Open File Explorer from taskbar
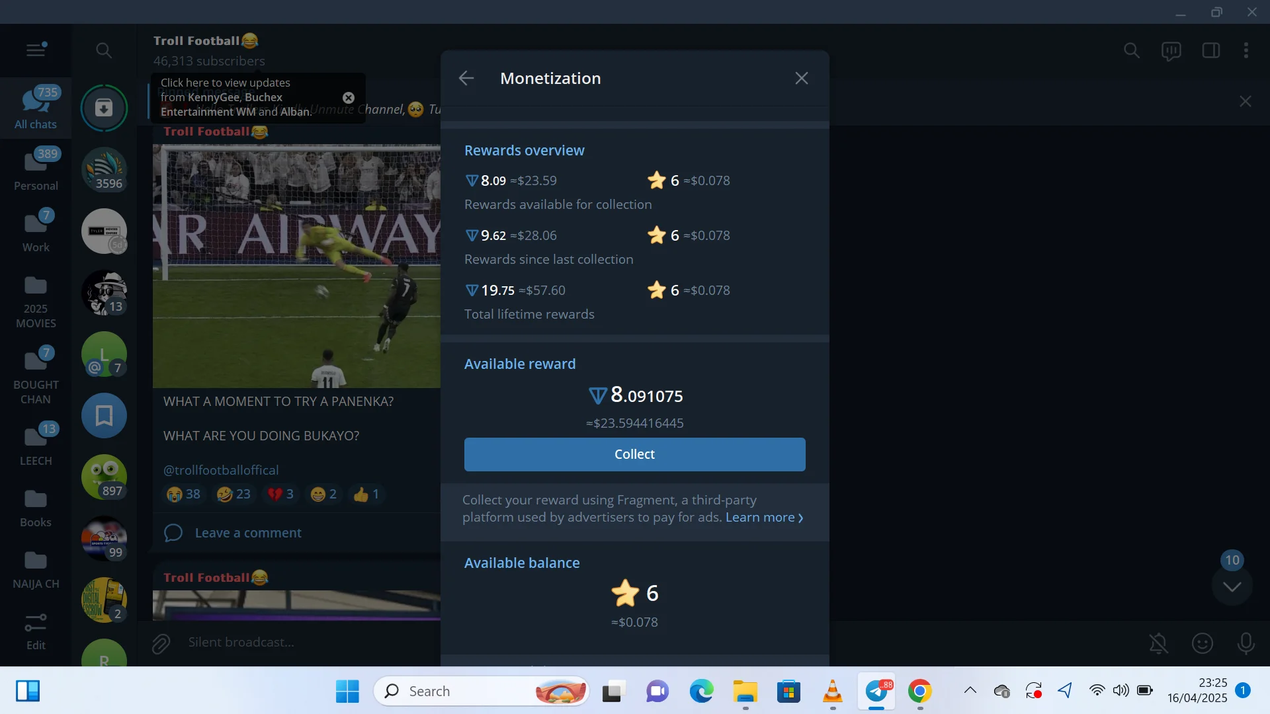1270x714 pixels. [x=745, y=692]
